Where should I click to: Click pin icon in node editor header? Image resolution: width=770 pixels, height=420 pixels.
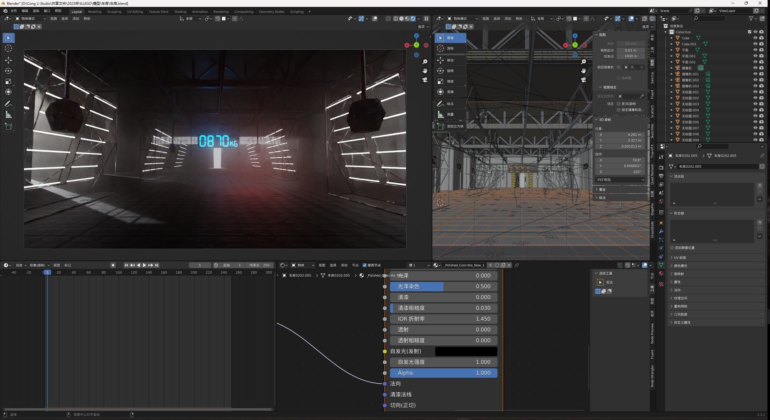517,265
